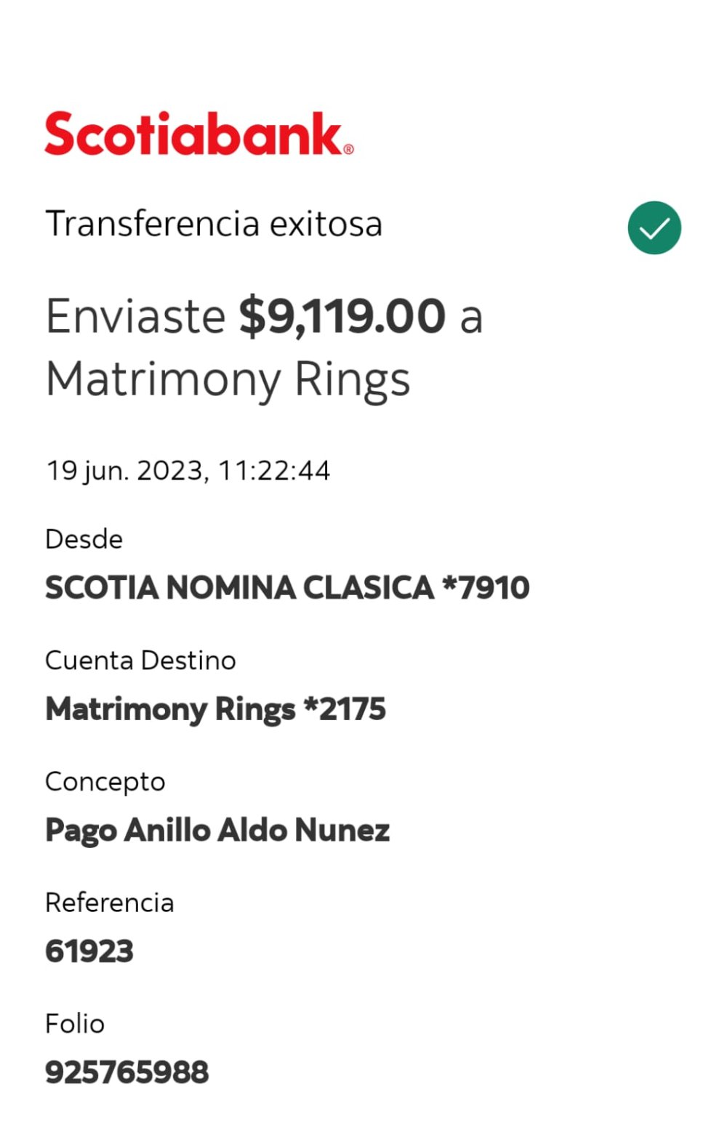Screen dimensions: 727x1138
Task: Click the word 'Enviaste'
Action: pyautogui.click(x=135, y=317)
